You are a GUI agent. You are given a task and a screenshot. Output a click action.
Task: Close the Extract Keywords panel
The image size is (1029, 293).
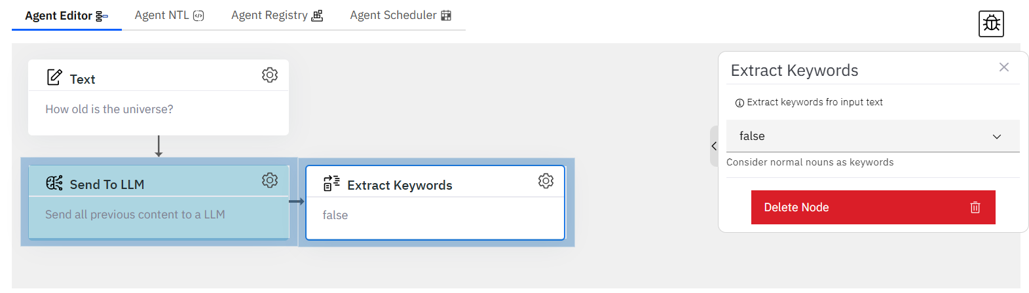click(1004, 67)
